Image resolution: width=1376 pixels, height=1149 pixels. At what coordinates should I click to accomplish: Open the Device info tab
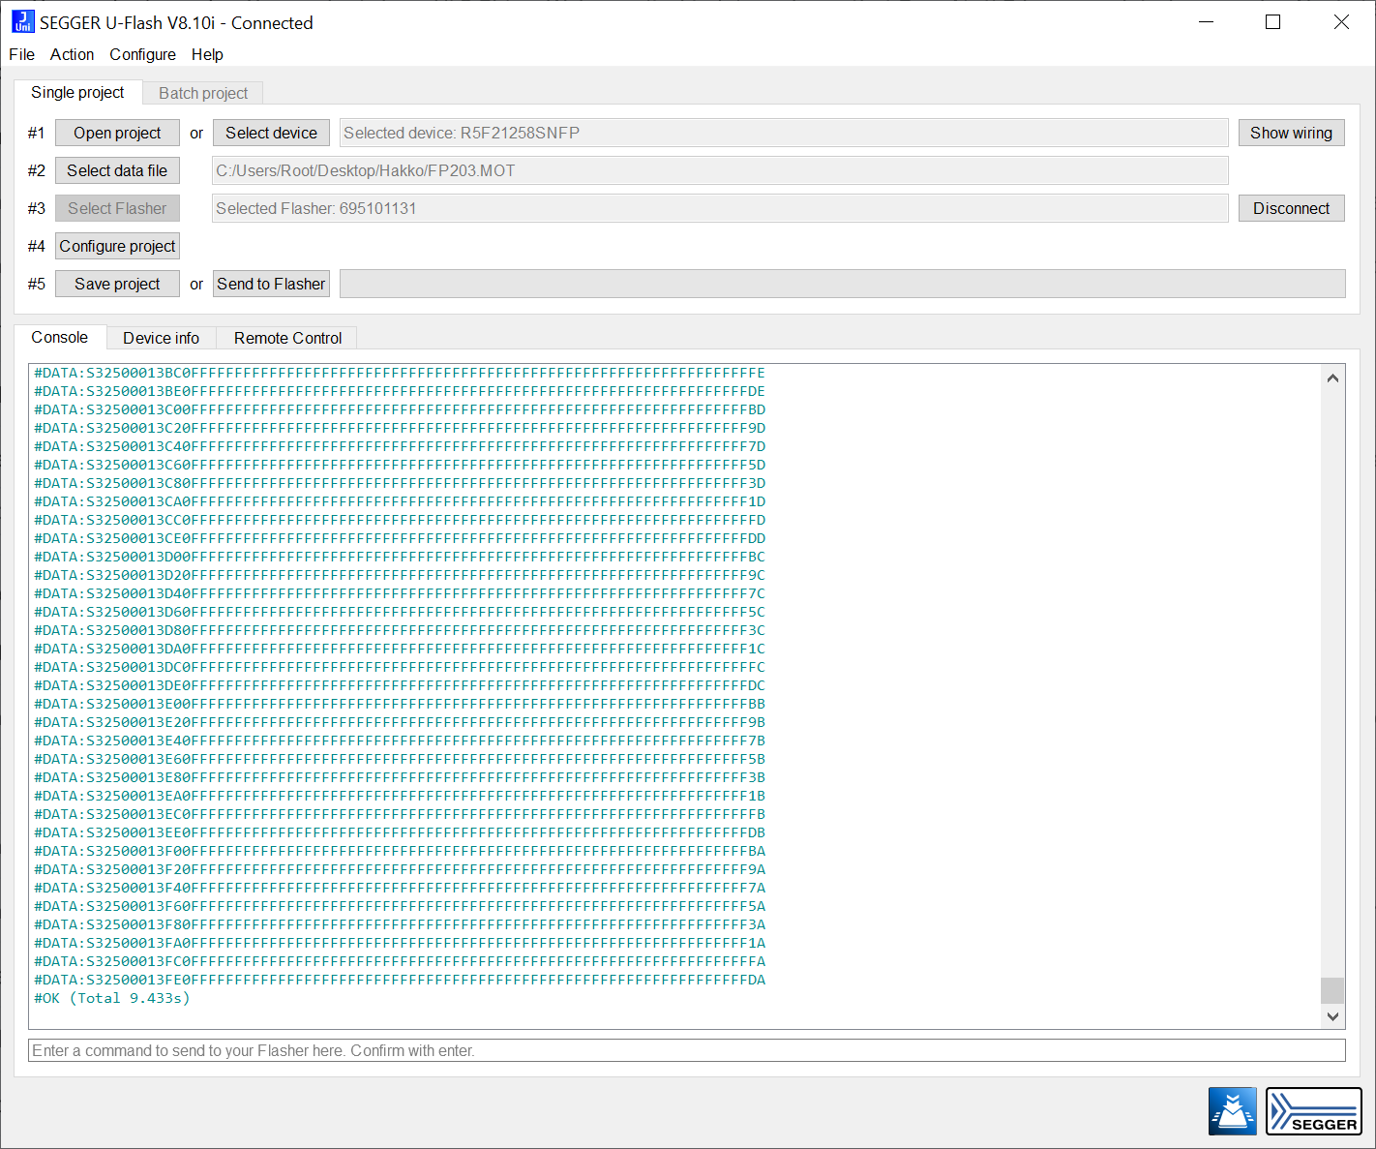161,338
